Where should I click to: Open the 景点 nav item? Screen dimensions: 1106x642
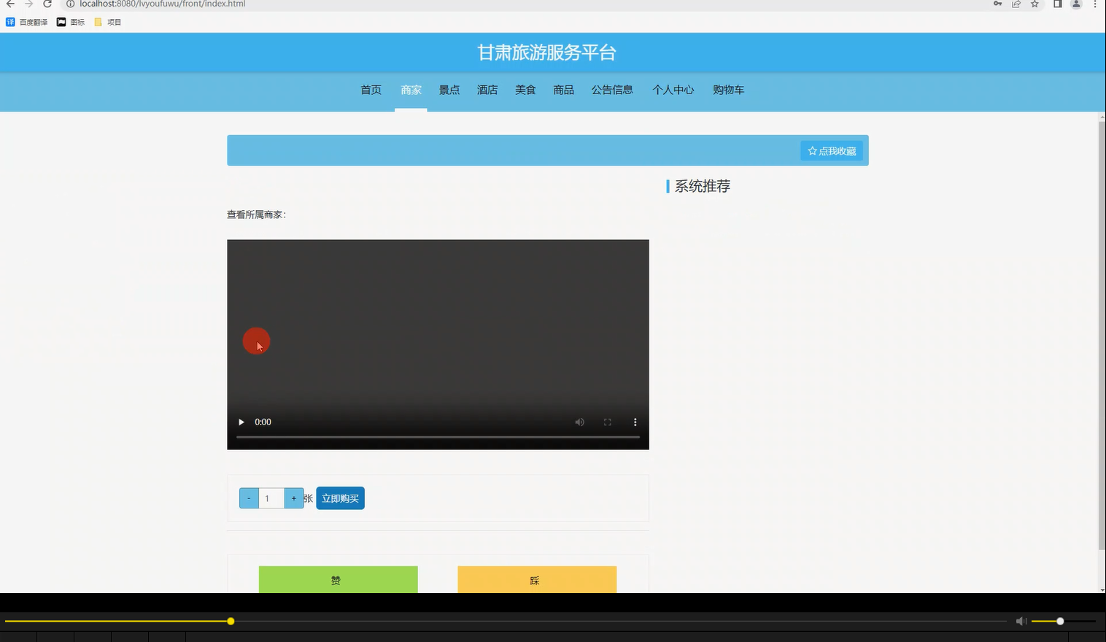pos(449,90)
